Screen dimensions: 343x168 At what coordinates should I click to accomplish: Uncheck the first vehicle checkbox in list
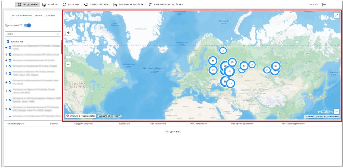10,47
